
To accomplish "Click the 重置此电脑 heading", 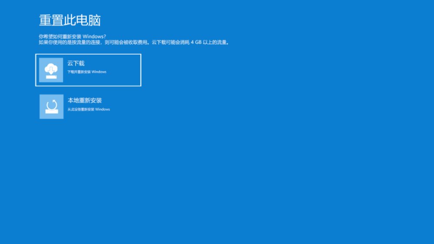I will [x=70, y=20].
